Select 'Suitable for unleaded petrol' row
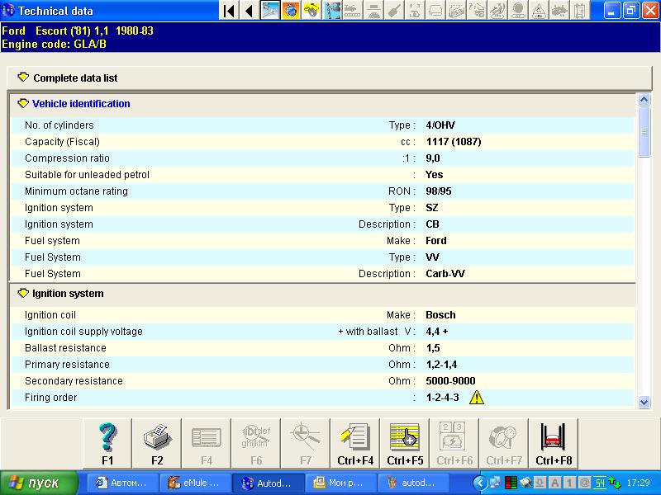661x495 pixels. [322, 175]
